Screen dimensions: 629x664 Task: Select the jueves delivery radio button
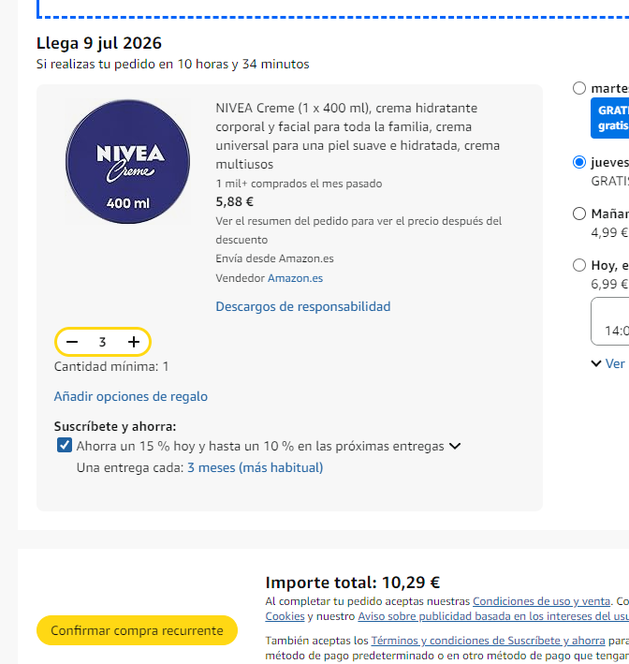point(579,162)
